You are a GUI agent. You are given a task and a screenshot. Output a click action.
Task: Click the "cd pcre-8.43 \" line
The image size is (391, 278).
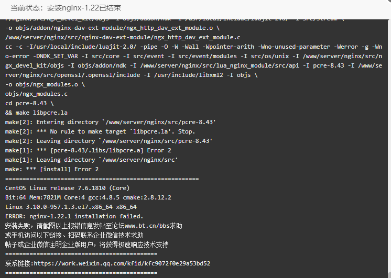29,103
